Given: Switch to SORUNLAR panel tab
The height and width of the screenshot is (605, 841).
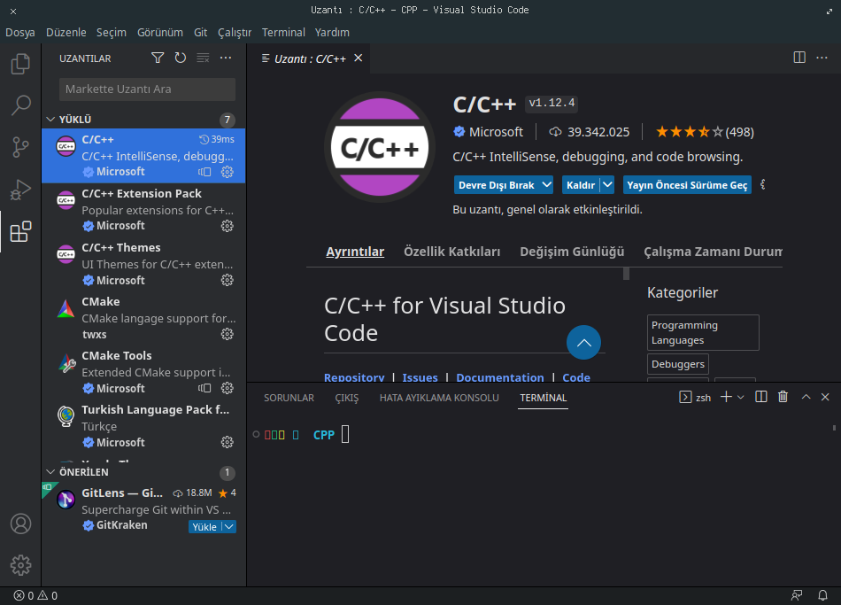Looking at the screenshot, I should point(289,398).
